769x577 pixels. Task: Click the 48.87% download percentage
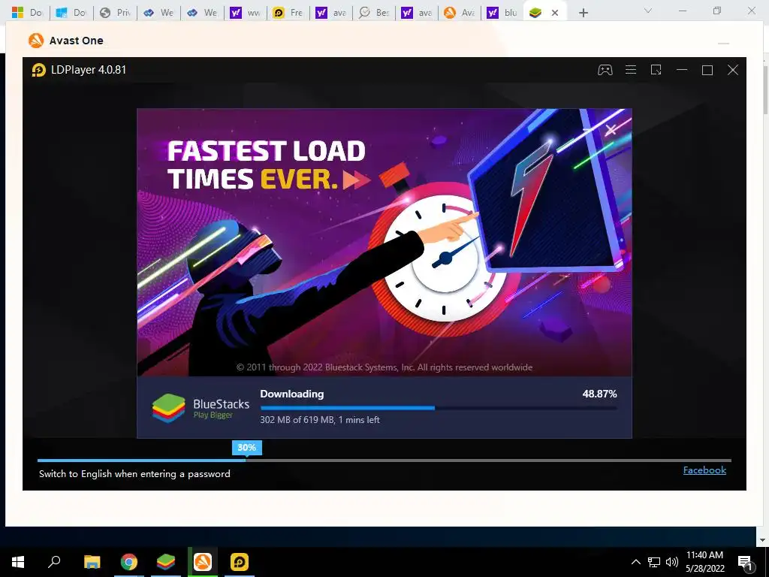click(599, 394)
